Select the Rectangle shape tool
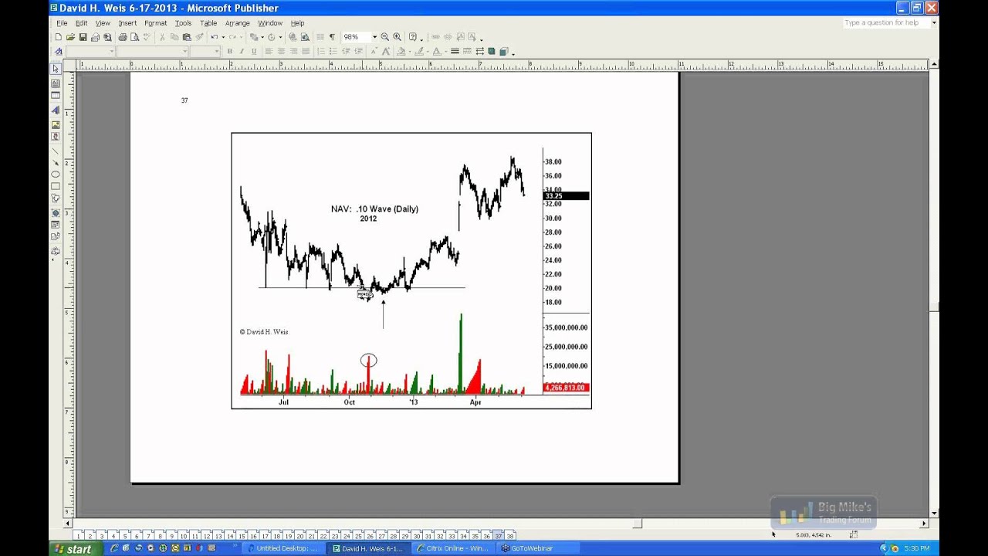 (x=56, y=186)
